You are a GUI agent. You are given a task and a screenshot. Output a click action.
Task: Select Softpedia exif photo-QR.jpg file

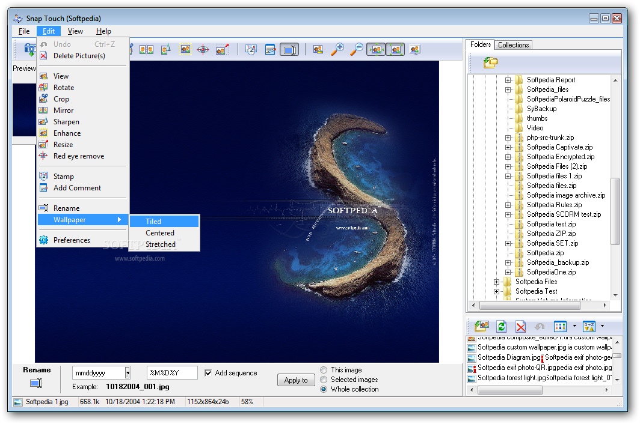(x=518, y=368)
